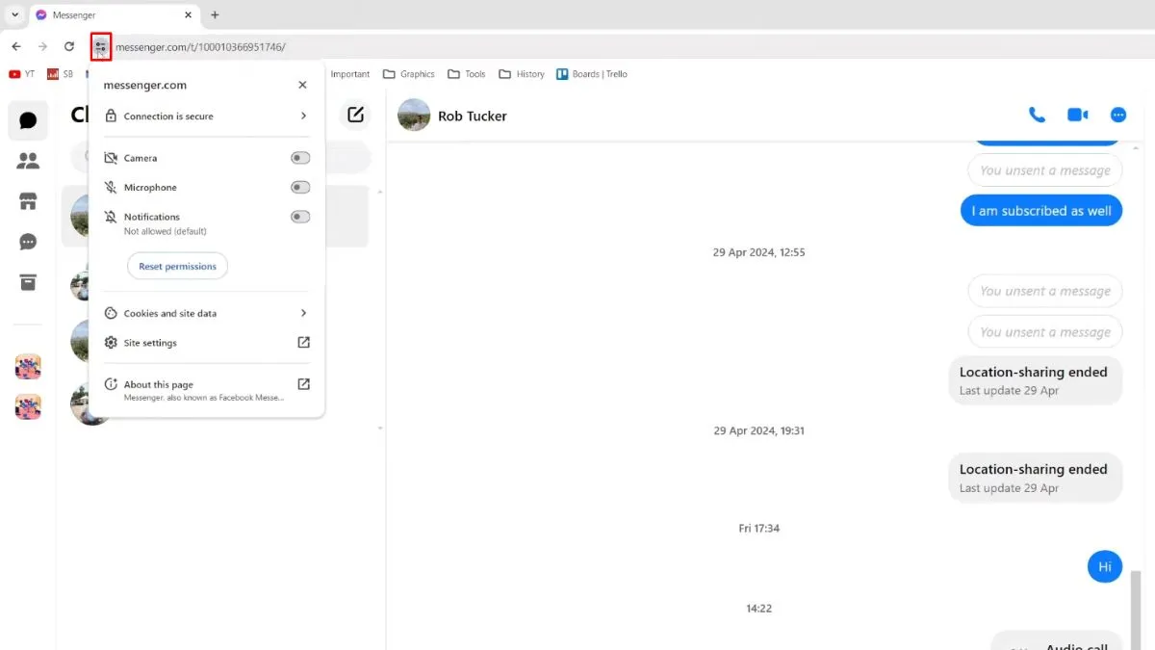
Task: Open the Boards Trello bookmark
Action: click(591, 73)
